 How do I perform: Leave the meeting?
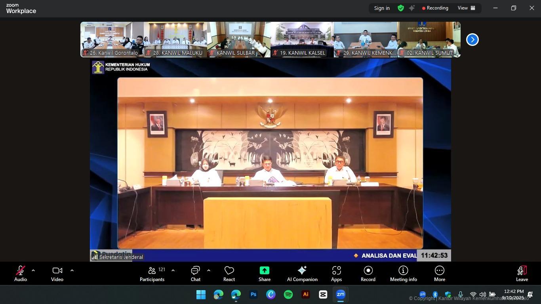(x=522, y=274)
